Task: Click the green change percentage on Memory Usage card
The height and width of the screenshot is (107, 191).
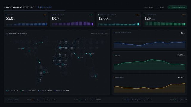Action: pyautogui.click(x=91, y=15)
